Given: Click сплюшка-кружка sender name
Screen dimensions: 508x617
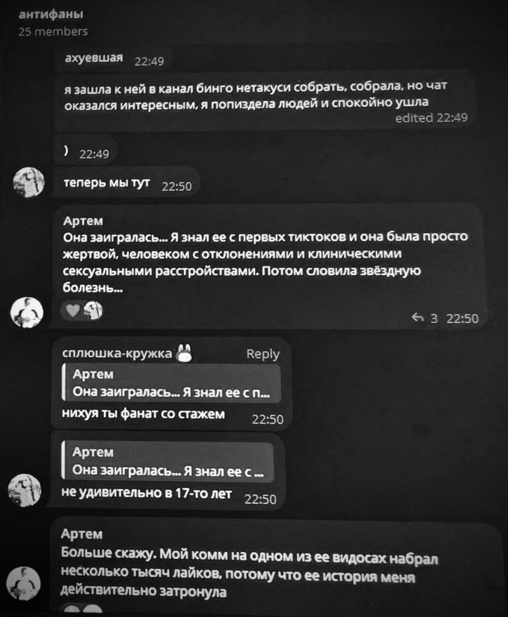Looking at the screenshot, I should click(117, 353).
